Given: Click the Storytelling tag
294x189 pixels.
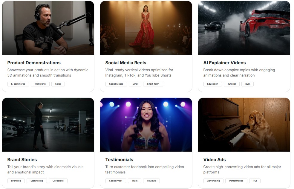Looking at the screenshot, I should pyautogui.click(x=37, y=181).
